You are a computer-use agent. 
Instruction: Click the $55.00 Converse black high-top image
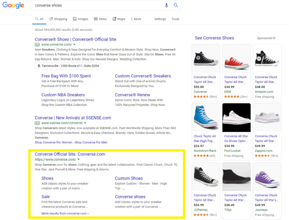206,58
